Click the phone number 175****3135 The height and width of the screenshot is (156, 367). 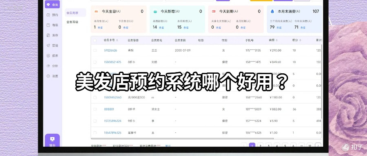point(253,50)
